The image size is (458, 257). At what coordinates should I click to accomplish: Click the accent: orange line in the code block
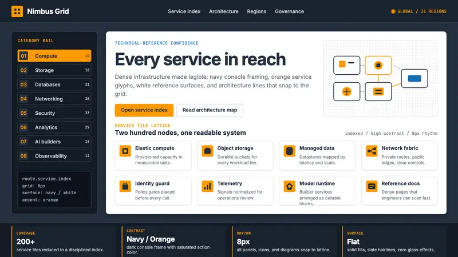(40, 199)
